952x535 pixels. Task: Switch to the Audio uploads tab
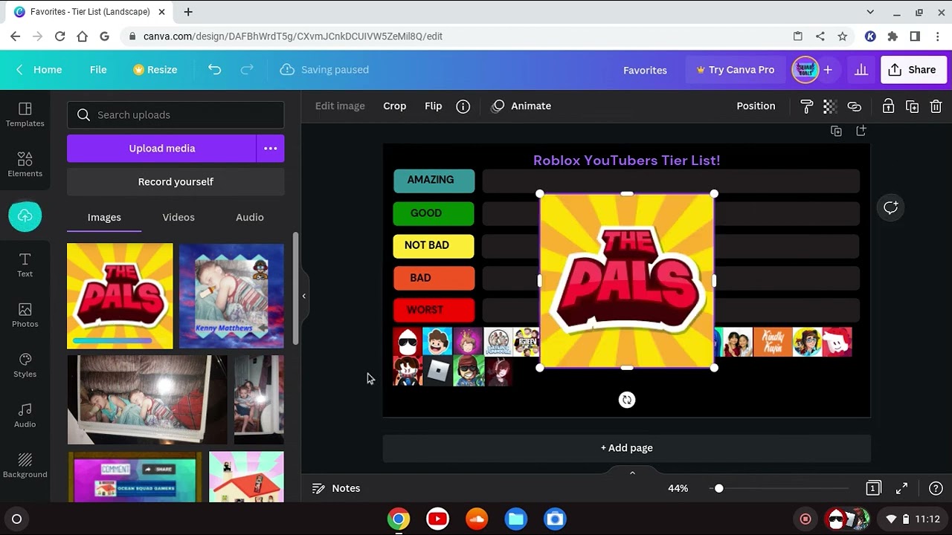point(250,217)
